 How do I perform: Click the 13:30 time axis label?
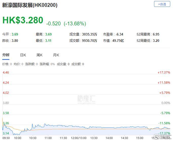click(x=94, y=138)
